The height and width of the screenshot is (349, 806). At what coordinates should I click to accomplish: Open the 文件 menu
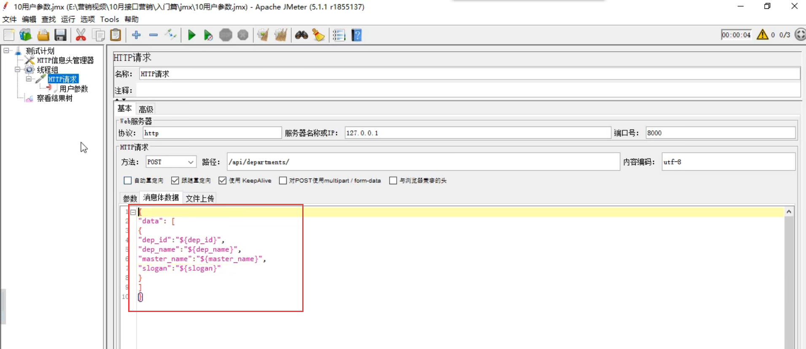pos(9,19)
